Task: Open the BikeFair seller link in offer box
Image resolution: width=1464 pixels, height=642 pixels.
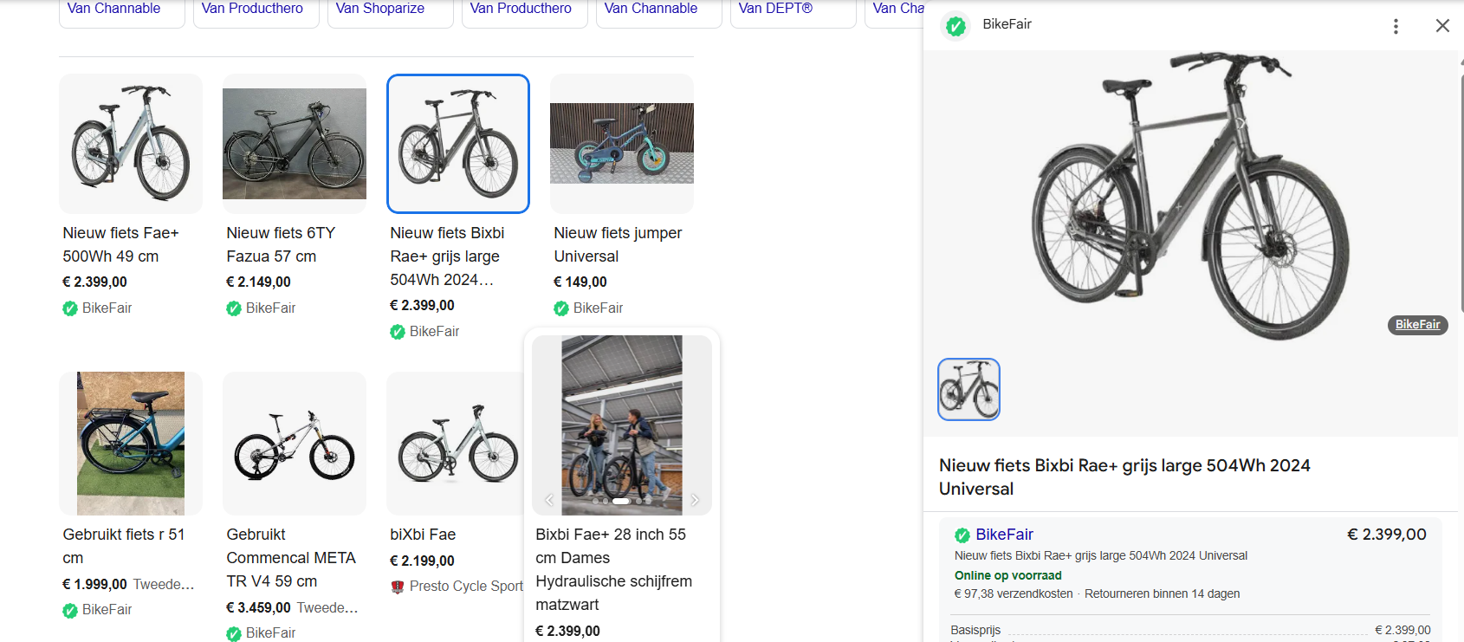Action: (1004, 535)
